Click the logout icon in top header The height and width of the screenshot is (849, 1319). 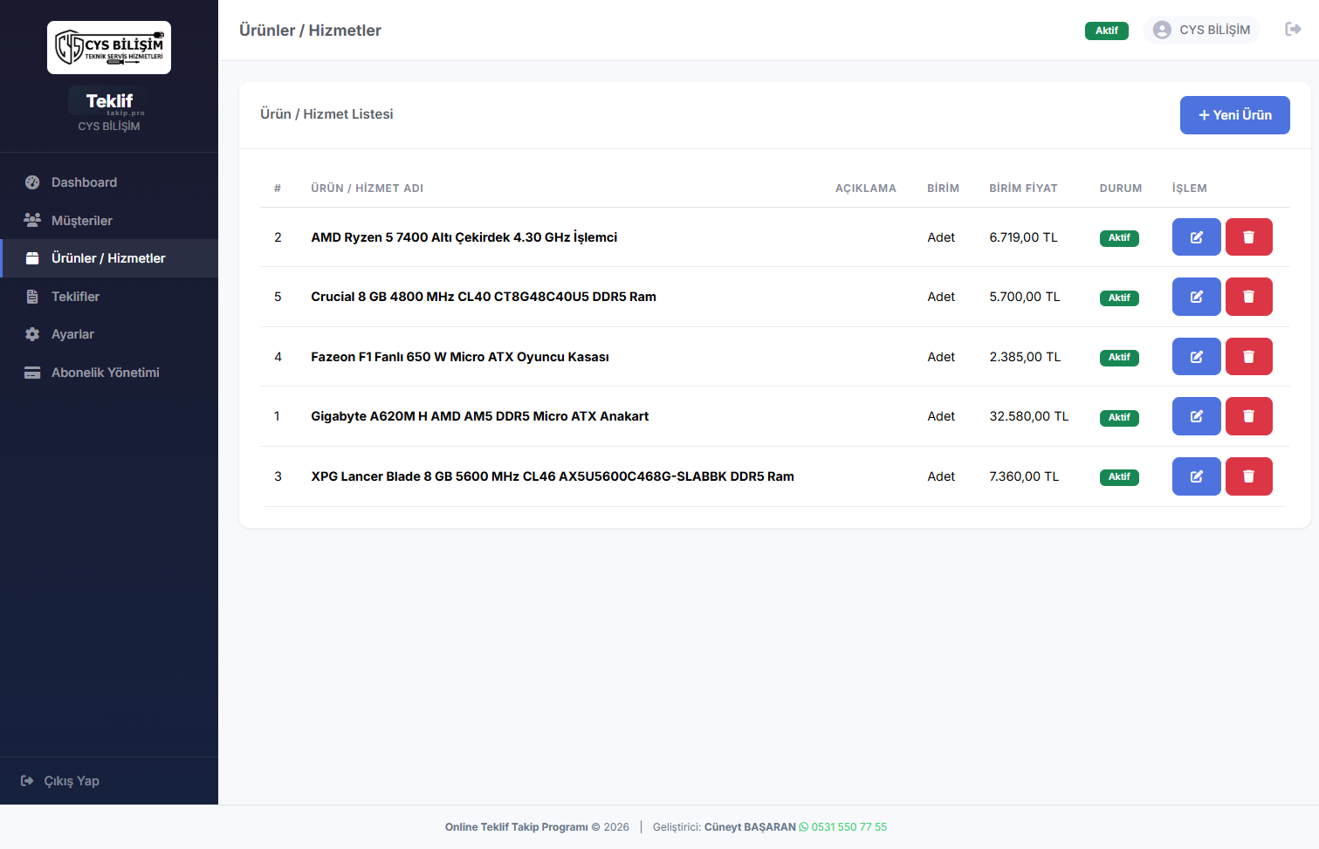pos(1294,30)
